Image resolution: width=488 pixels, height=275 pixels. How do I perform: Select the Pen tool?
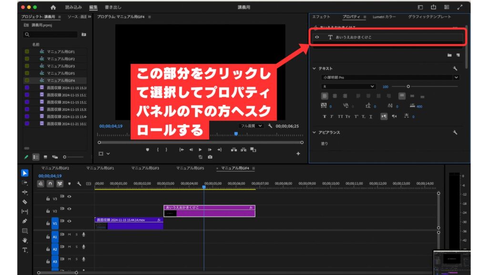point(25,221)
